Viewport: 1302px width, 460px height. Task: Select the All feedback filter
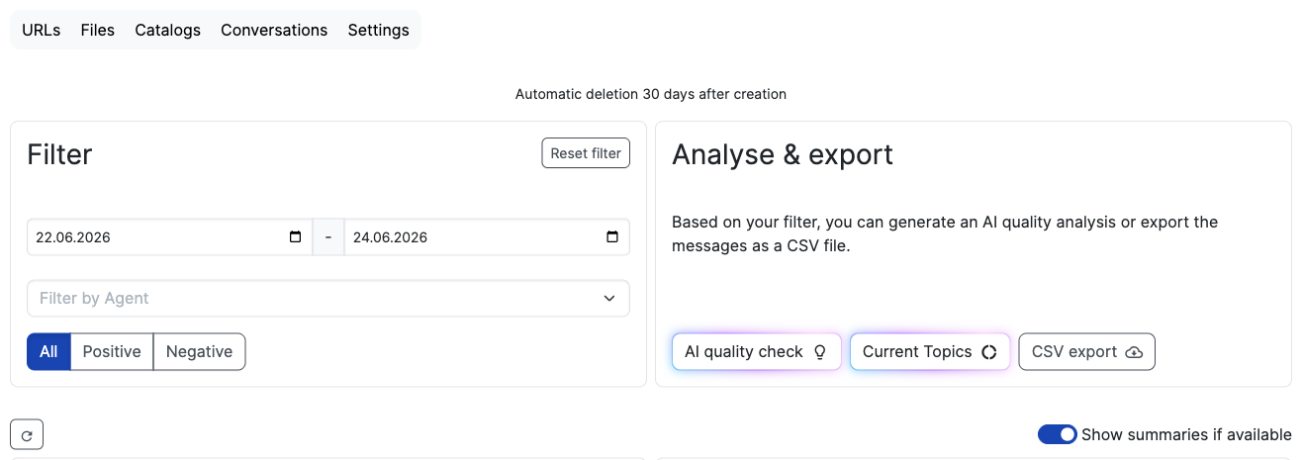pyautogui.click(x=48, y=351)
